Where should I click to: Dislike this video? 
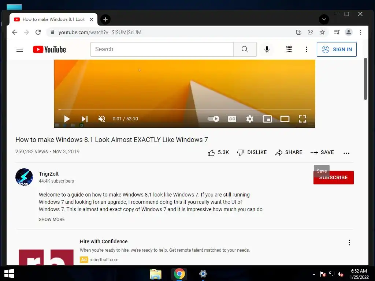tap(252, 153)
